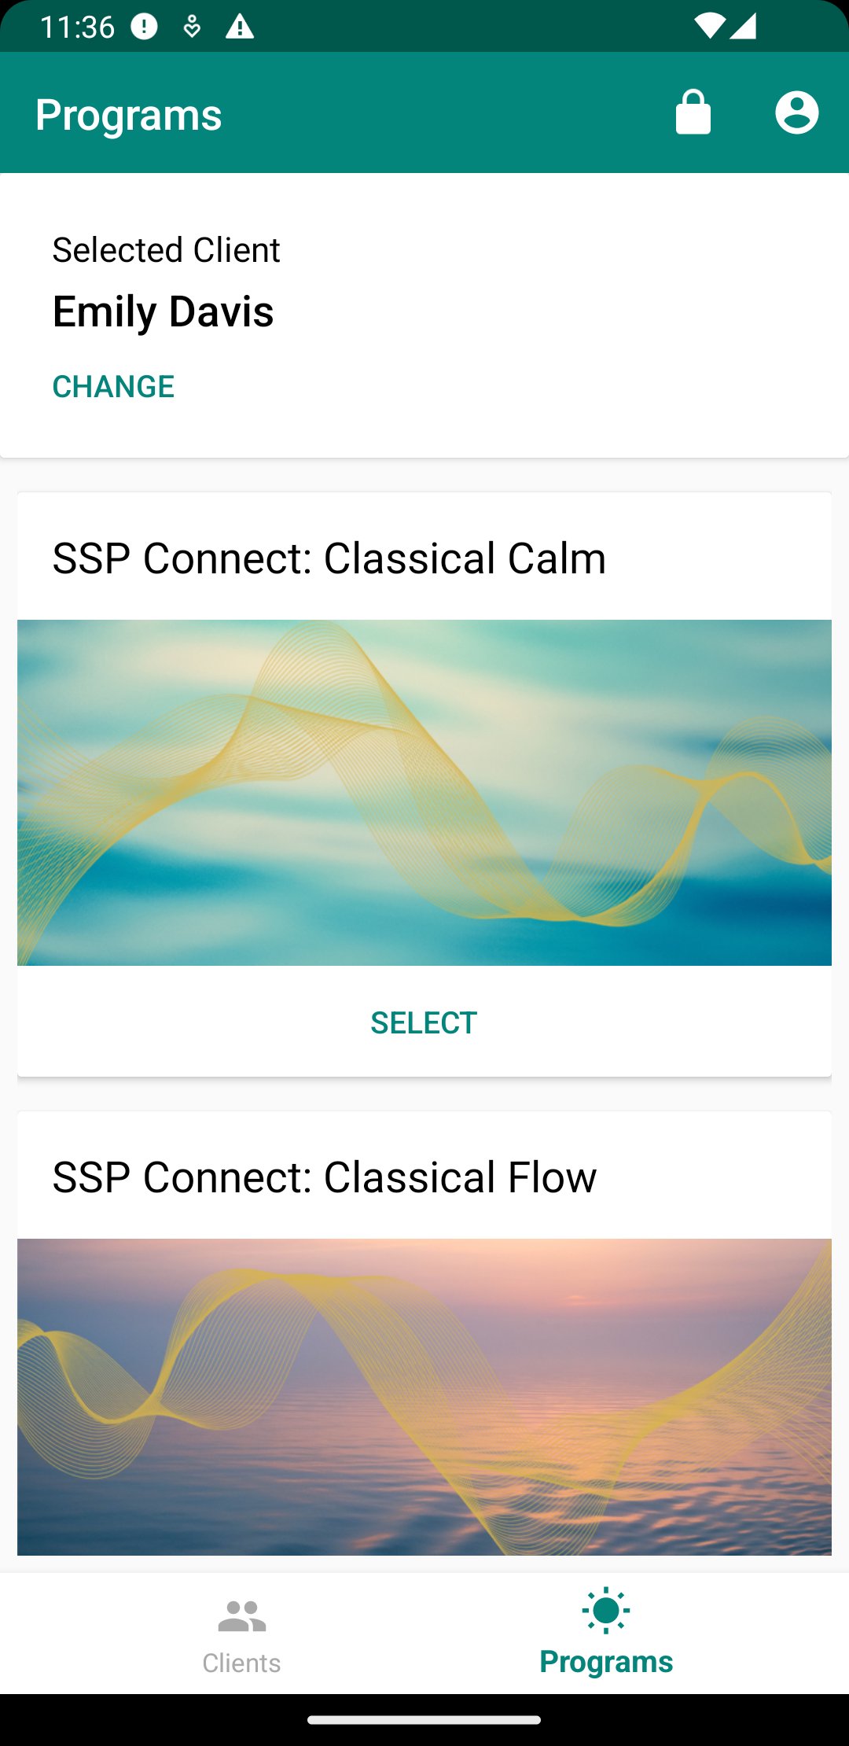
Task: Switch to the Clients tab label
Action: tap(241, 1663)
